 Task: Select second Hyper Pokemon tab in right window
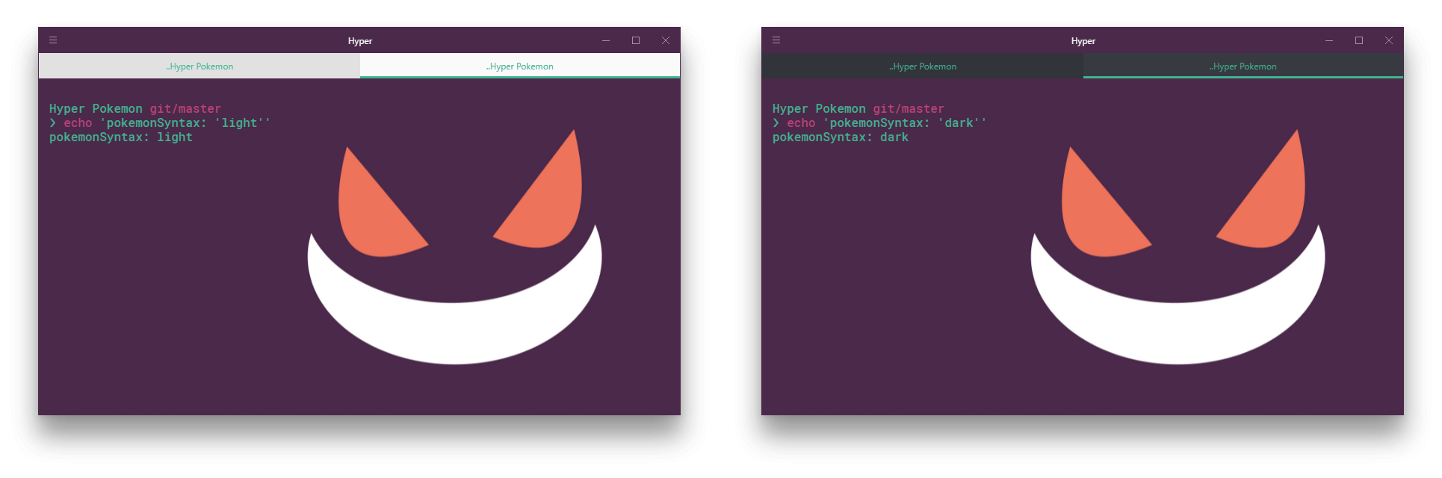click(x=1243, y=66)
